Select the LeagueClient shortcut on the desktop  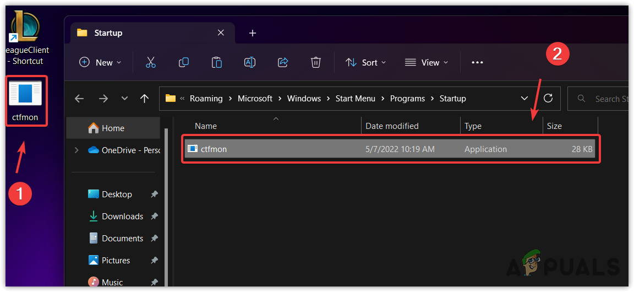[25, 37]
